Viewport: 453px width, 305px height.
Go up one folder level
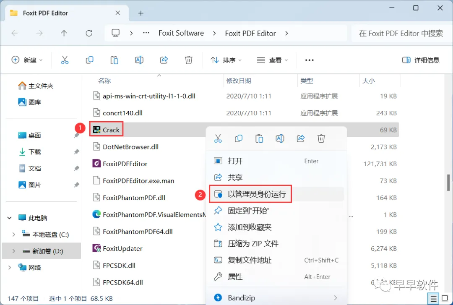(64, 33)
